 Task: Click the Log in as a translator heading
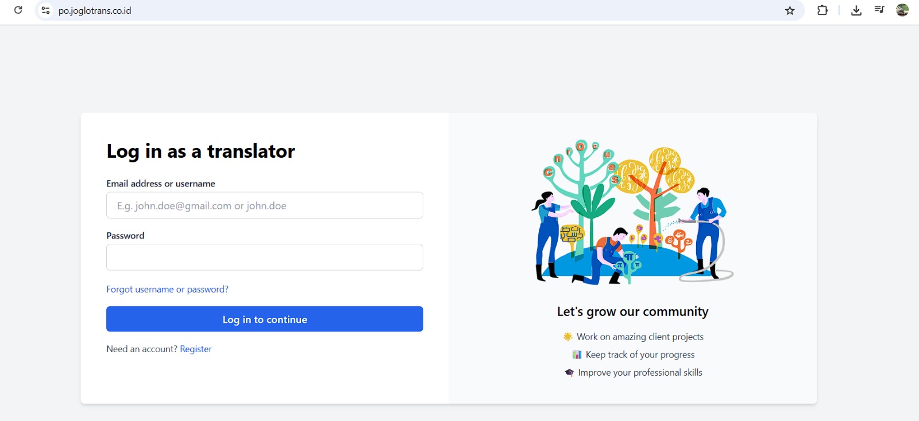(200, 151)
